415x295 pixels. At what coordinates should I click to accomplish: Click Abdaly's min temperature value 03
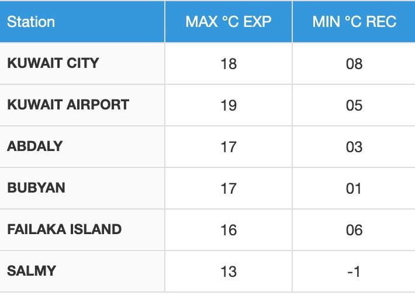tap(354, 147)
